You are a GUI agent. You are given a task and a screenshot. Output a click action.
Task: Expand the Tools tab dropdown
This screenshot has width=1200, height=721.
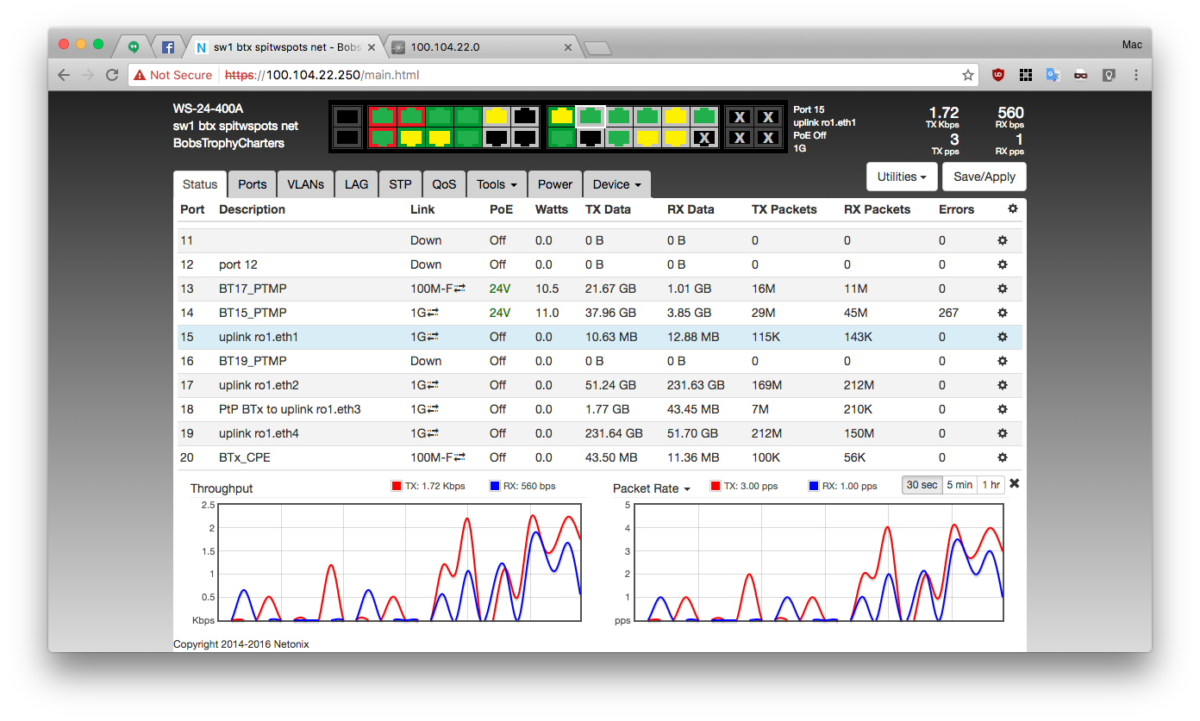point(497,184)
